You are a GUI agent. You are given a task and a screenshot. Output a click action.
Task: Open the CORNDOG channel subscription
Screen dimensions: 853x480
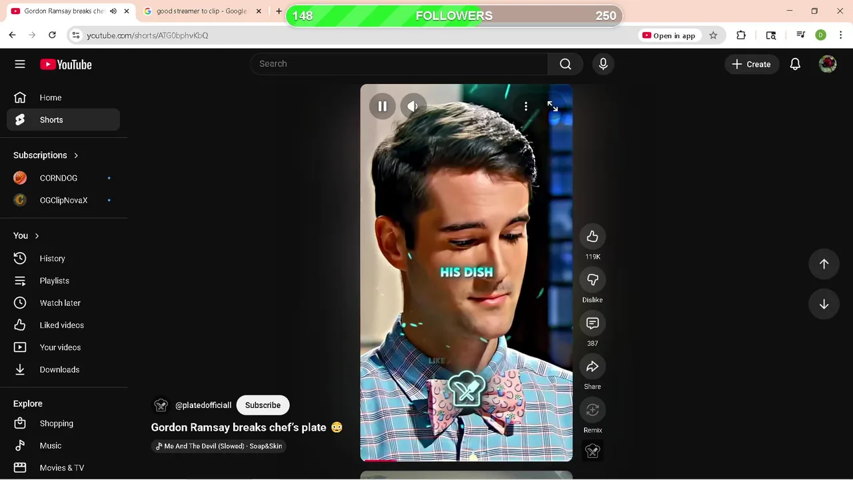coord(63,178)
